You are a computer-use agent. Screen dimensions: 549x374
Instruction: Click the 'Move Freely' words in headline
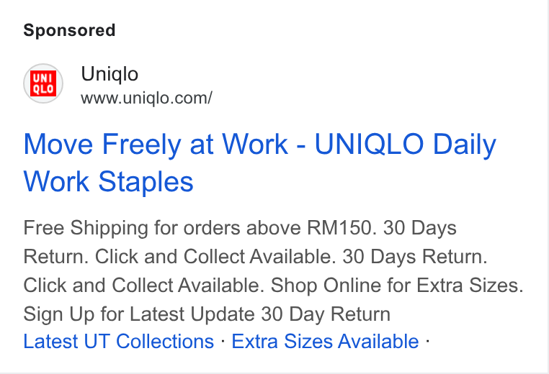tap(102, 145)
